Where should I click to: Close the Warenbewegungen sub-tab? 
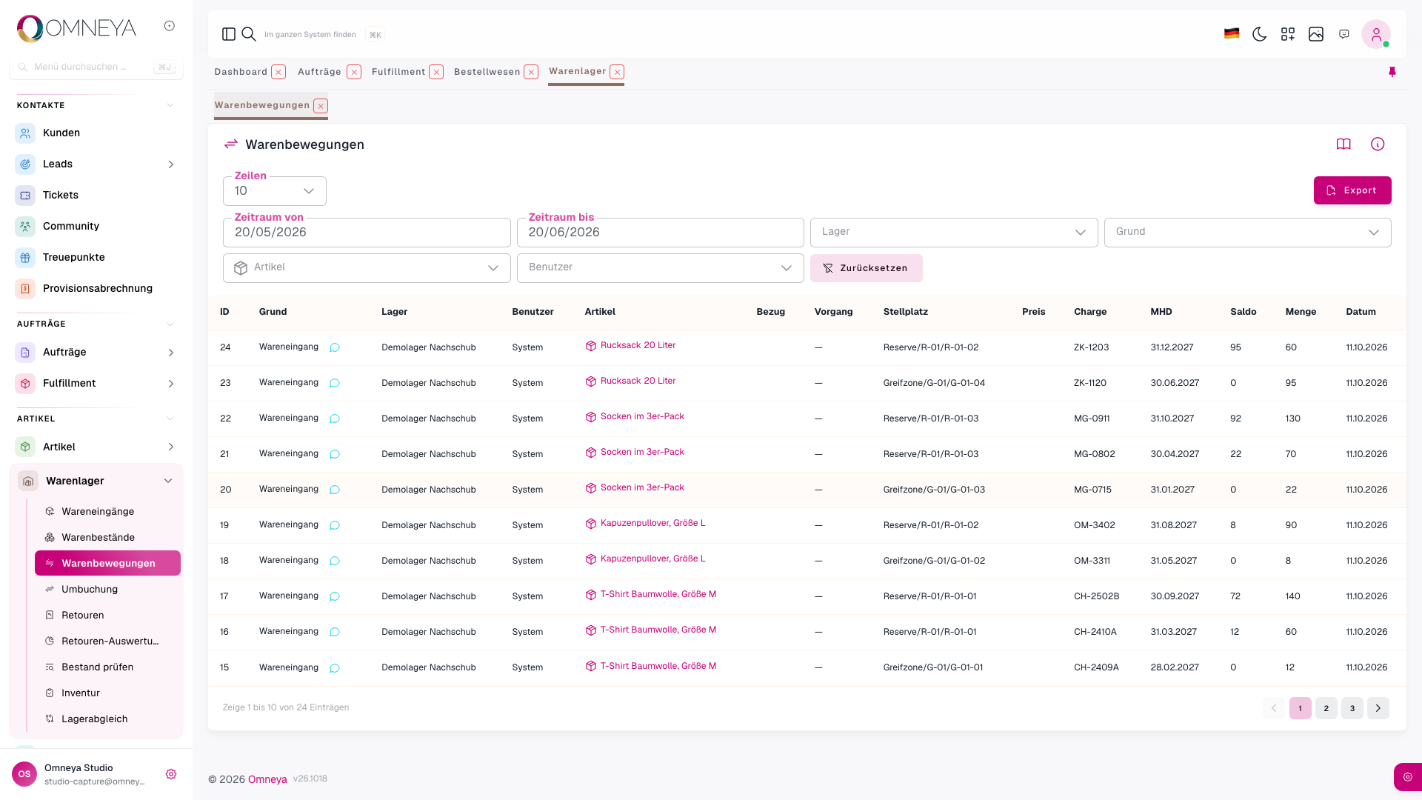click(321, 106)
